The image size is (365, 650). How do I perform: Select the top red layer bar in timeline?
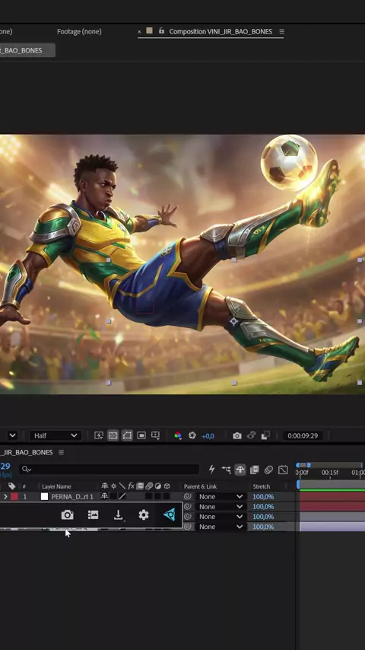pos(332,496)
